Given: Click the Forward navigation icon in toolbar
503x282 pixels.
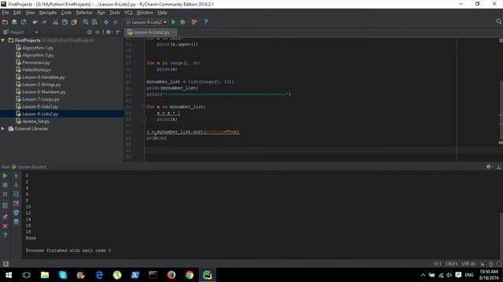Looking at the screenshot, I should tap(116, 22).
